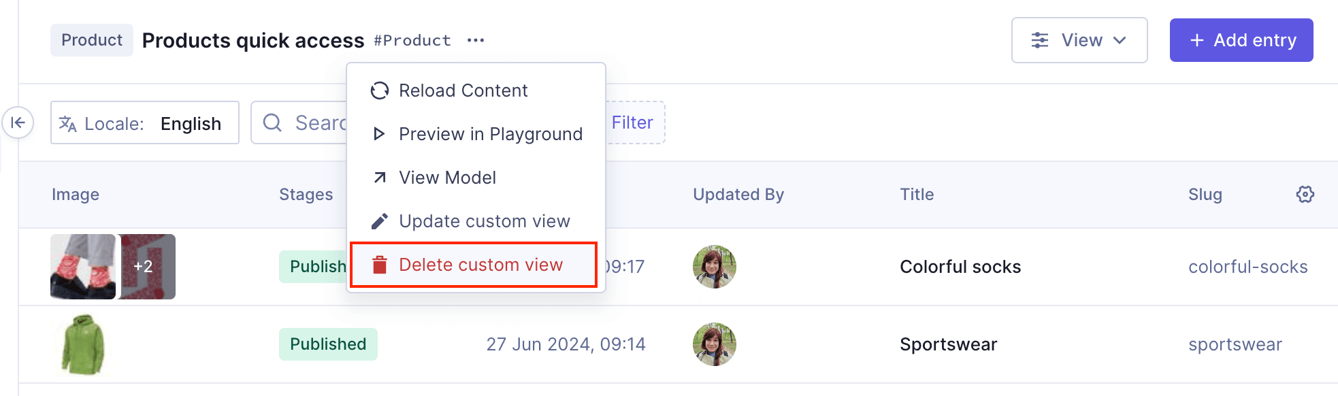Screen dimensions: 1338x396
Task: Click the 27 Jun 2024, 09:14 date
Action: pyautogui.click(x=566, y=344)
